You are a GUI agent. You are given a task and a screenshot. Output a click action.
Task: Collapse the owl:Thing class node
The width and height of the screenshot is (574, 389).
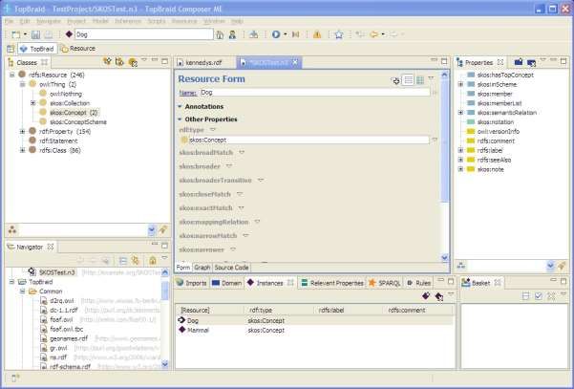22,84
